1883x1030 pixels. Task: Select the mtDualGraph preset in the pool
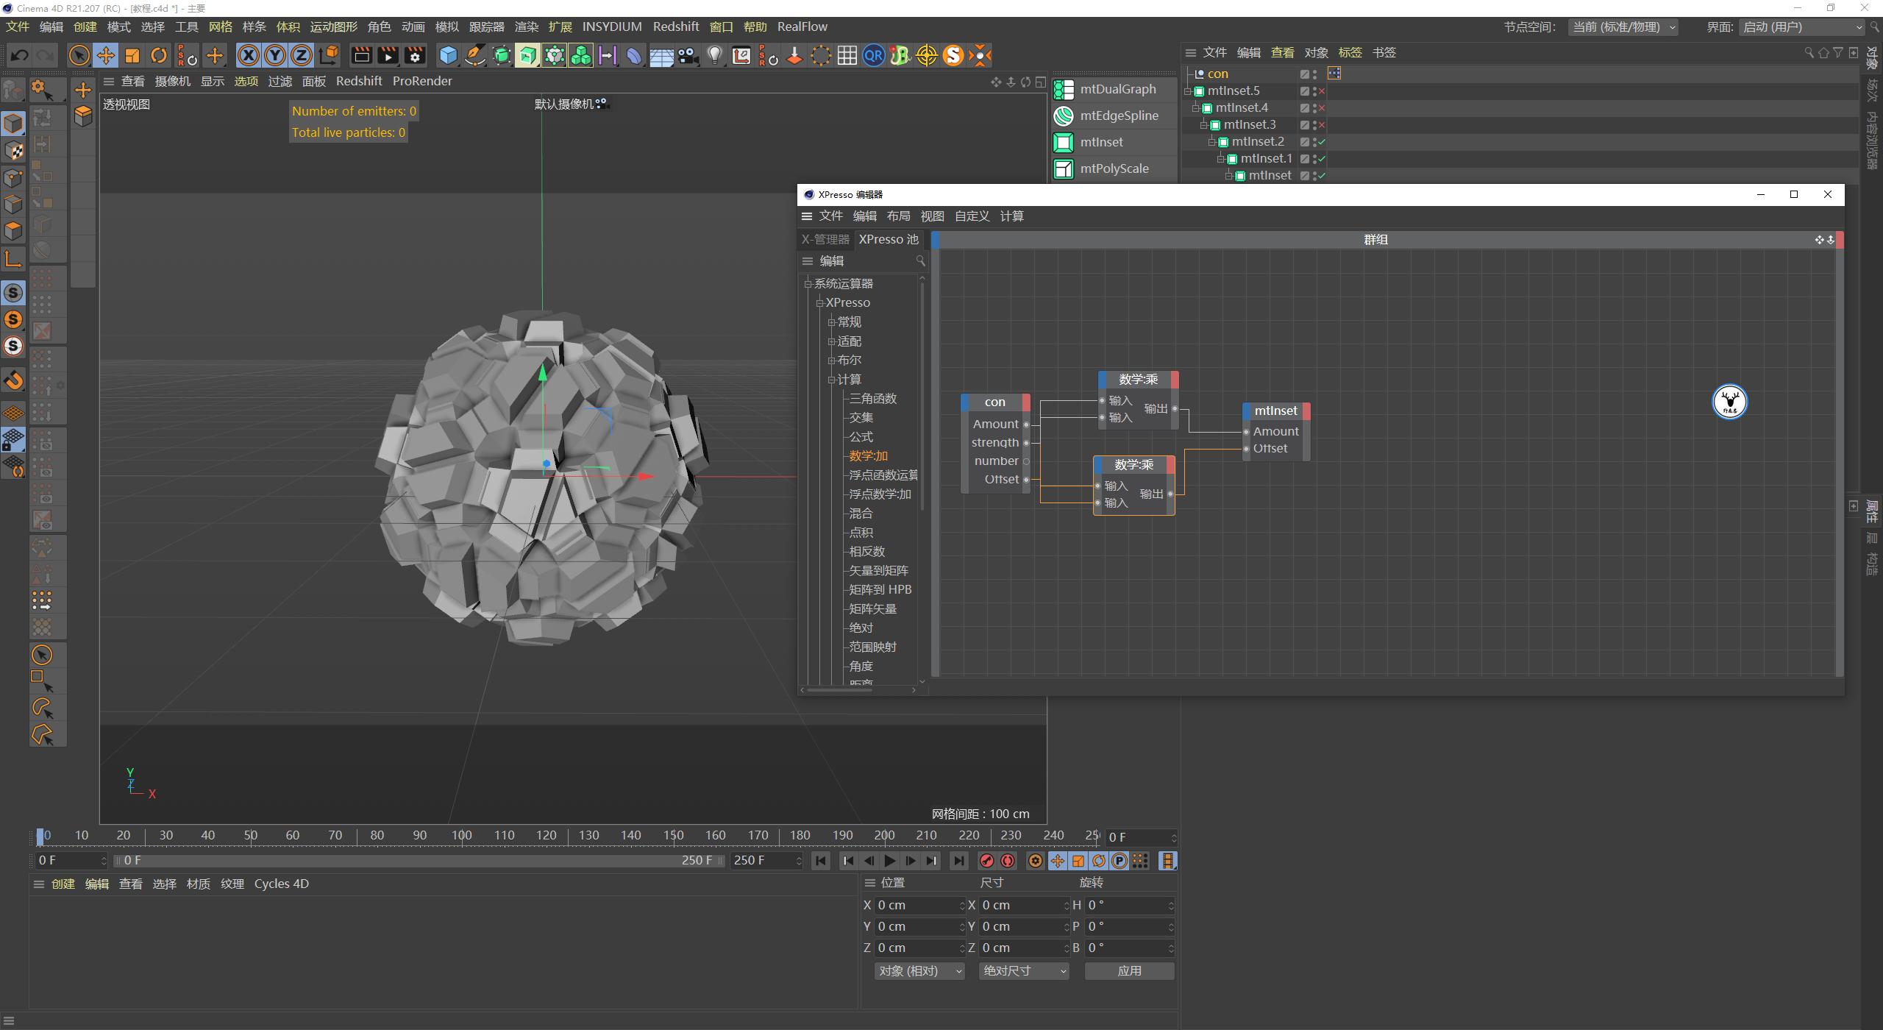coord(1115,88)
